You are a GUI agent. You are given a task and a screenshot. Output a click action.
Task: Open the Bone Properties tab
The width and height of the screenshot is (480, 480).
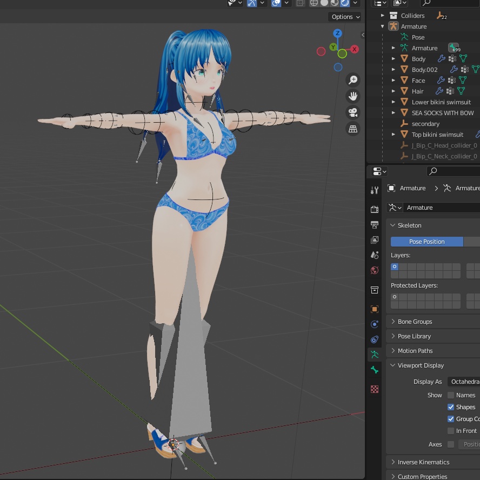click(375, 370)
